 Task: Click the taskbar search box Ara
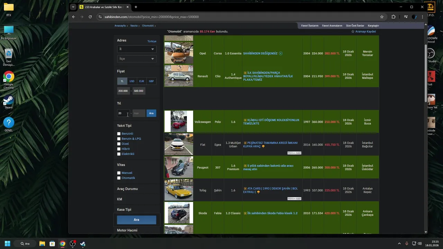click(x=25, y=243)
